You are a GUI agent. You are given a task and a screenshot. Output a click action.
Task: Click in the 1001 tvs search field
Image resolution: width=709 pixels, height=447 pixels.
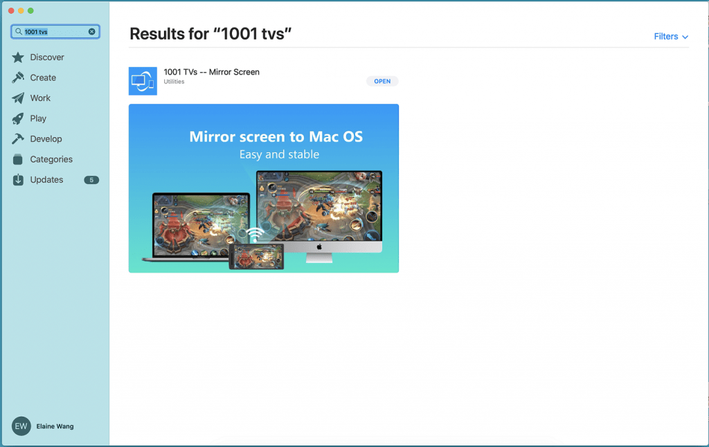55,32
